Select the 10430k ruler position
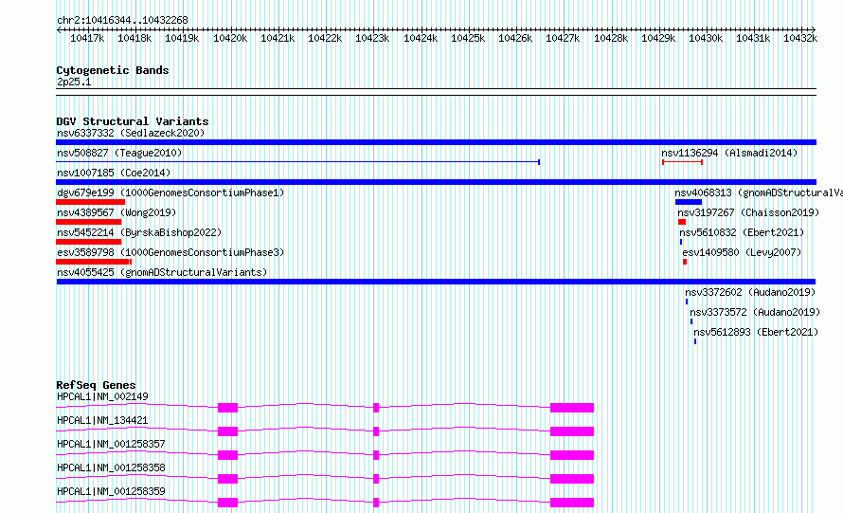This screenshot has height=513, width=843. (x=706, y=38)
